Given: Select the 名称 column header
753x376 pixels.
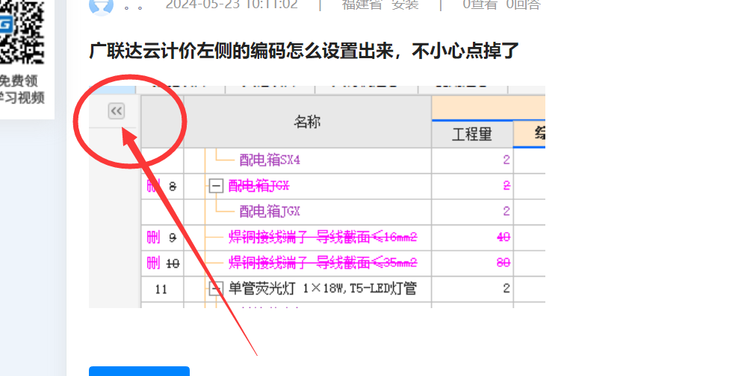Looking at the screenshot, I should click(x=307, y=122).
